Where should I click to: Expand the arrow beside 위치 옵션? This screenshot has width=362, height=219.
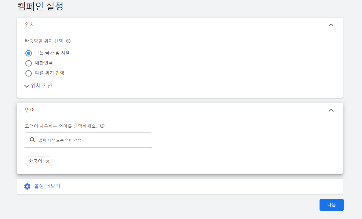click(x=27, y=86)
